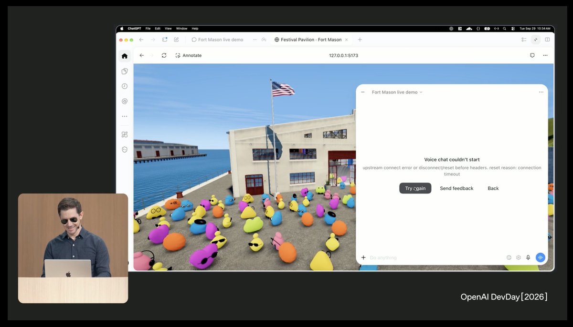The height and width of the screenshot is (327, 573).
Task: Open the Apple menu
Action: [x=122, y=29]
